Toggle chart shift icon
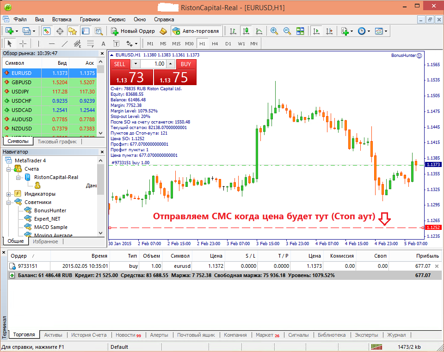 (329, 31)
